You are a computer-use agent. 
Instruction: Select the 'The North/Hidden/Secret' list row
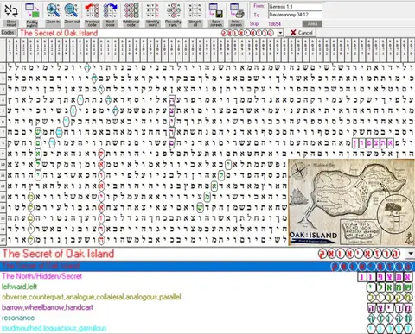207,276
